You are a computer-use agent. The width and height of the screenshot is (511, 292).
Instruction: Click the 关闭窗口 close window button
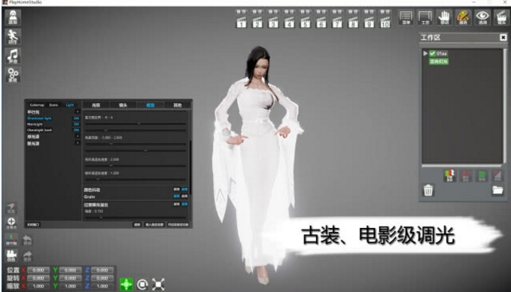coord(33,224)
